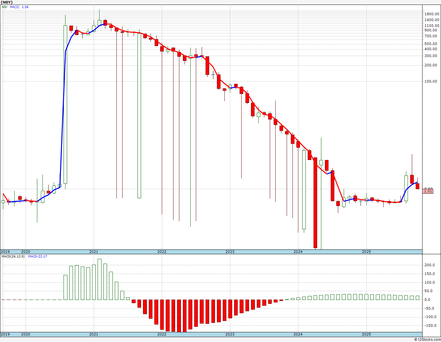Screen dimensions: 441x342
Task: Click the "(NBY)" chart title
Action: (7, 2)
